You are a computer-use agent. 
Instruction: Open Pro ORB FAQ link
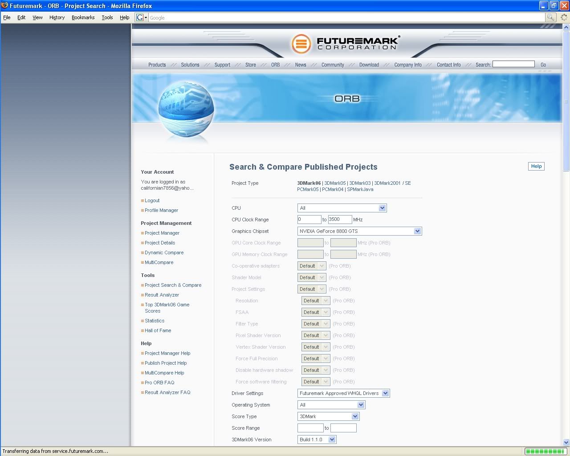coord(159,383)
